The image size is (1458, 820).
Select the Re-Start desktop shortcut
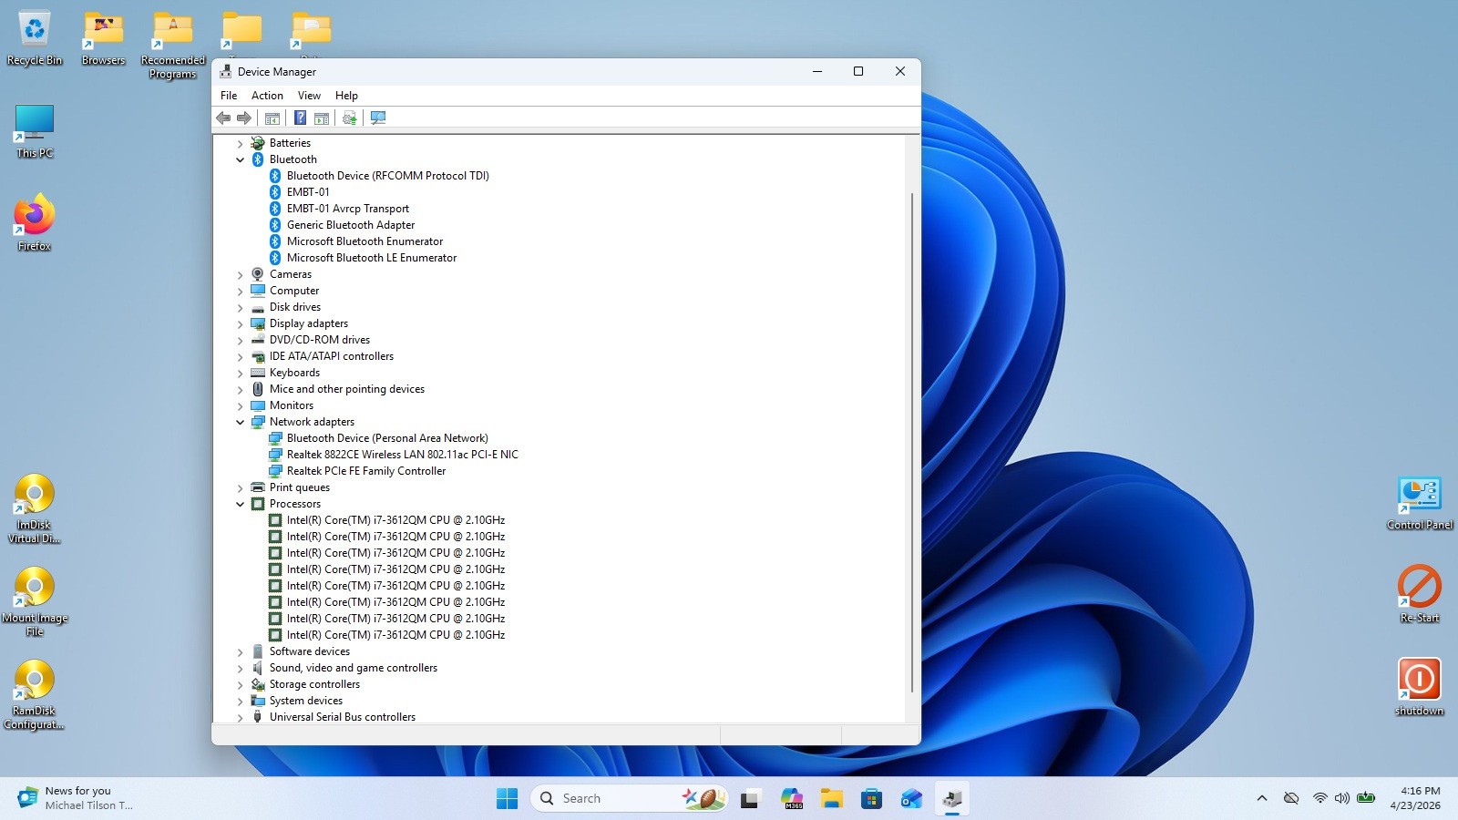pos(1420,594)
